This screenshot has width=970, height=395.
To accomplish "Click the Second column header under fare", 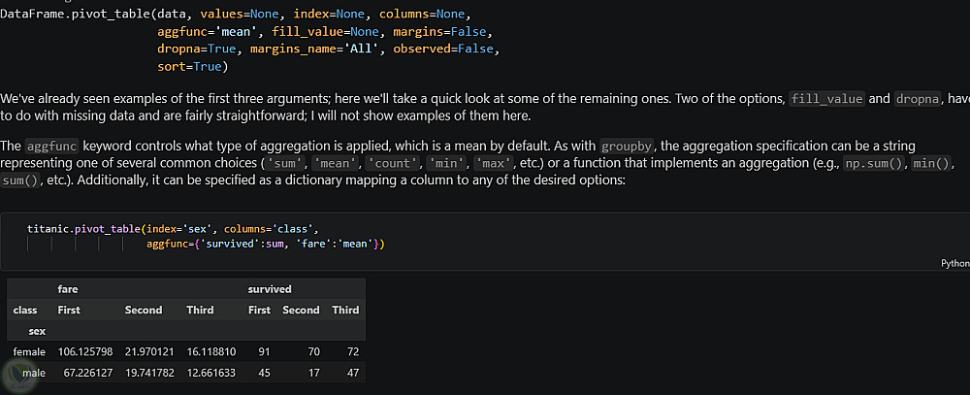I will click(144, 311).
